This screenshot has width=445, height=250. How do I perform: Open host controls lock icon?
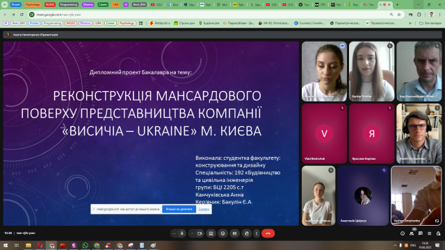438,233
